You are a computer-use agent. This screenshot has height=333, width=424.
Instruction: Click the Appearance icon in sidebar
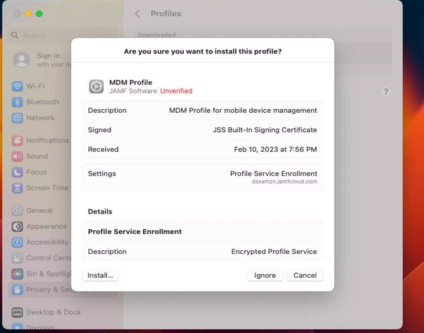coord(17,227)
